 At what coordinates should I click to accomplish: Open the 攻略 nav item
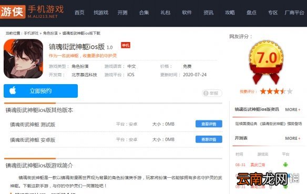click(x=230, y=13)
